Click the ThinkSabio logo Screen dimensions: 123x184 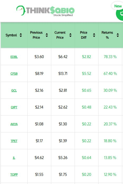[45, 11]
